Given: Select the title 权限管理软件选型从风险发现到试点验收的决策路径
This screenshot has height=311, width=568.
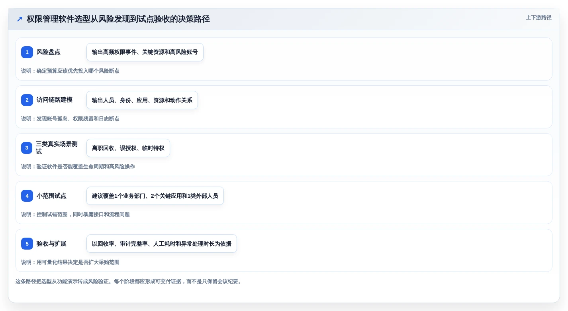Looking at the screenshot, I should tap(118, 19).
